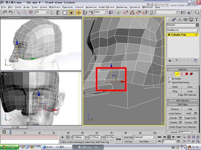Select the Select and Link tool
201x150 pixels.
coord(19,12)
